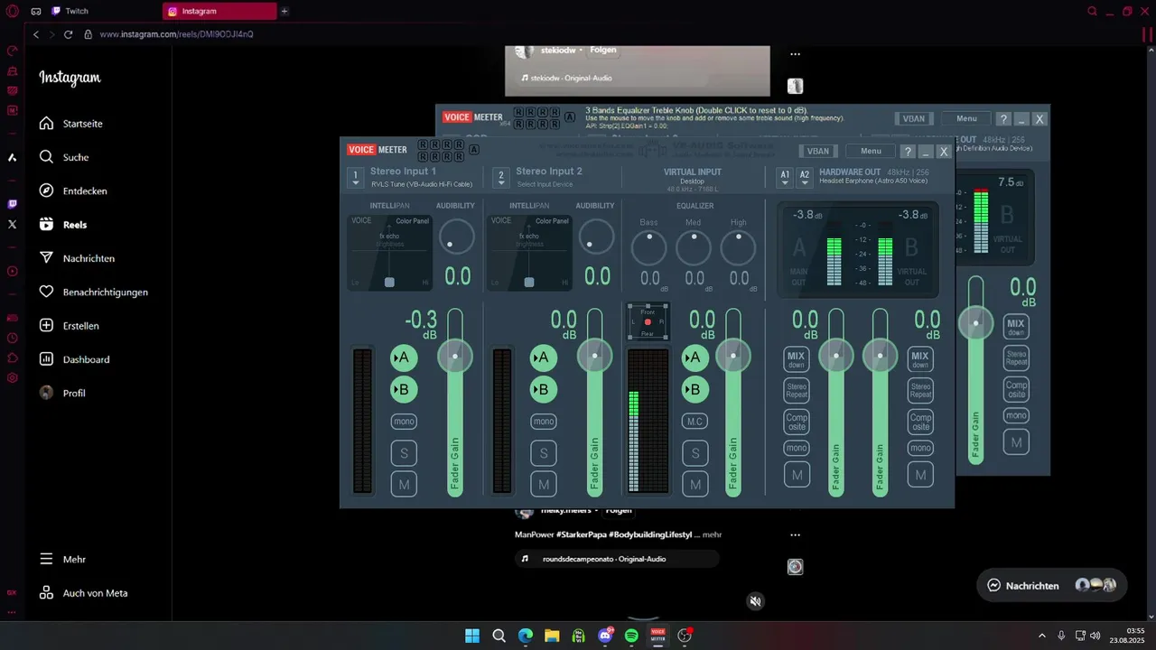
Task: Reload the page in browser
Action: click(x=68, y=34)
